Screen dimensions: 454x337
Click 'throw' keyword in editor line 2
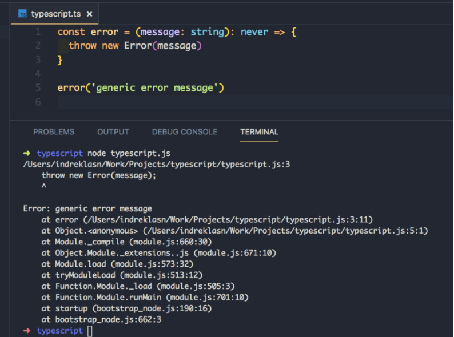(x=82, y=46)
